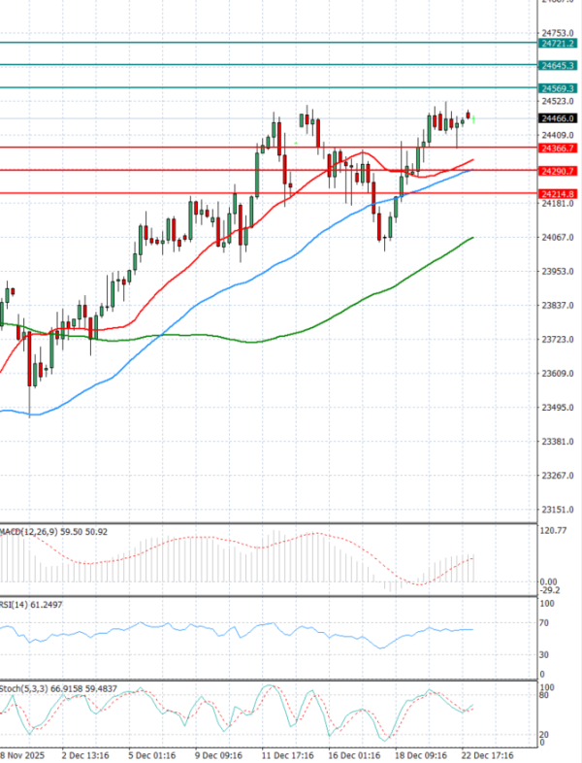Select the 18 Dec 09:16 time label
This screenshot has height=763, width=582.
[x=418, y=753]
